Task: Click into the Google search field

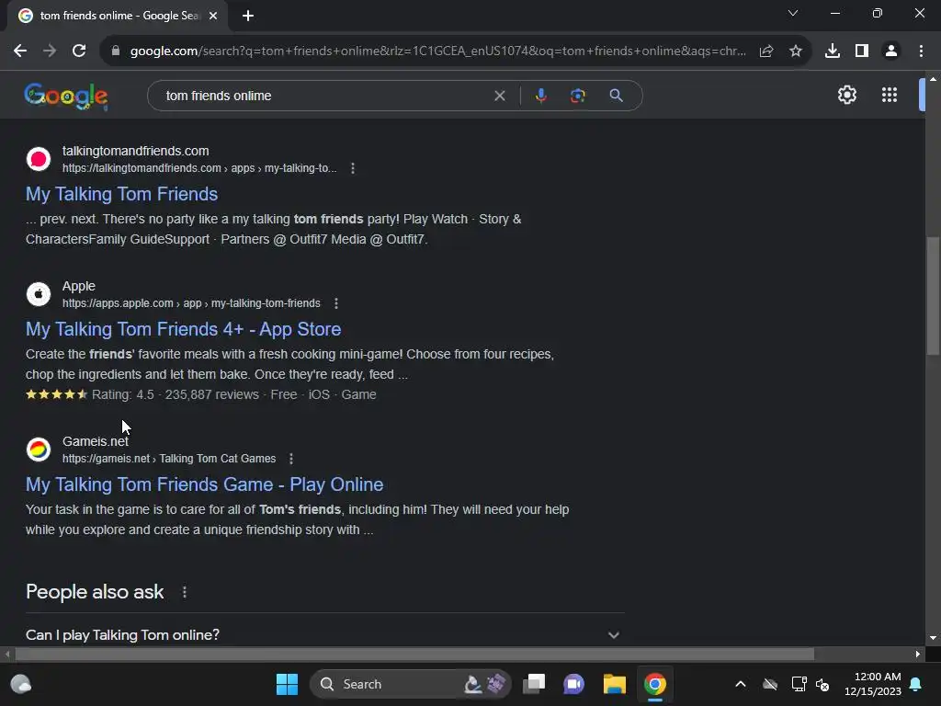Action: pyautogui.click(x=324, y=96)
